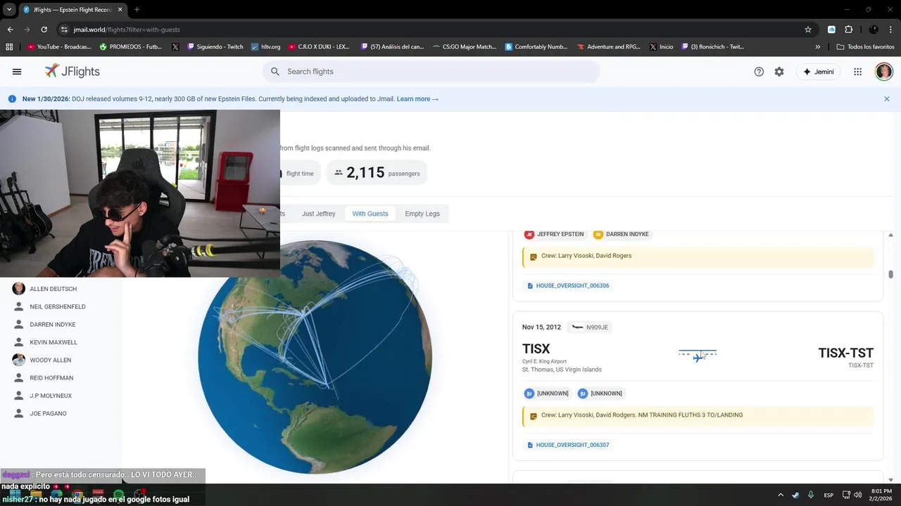This screenshot has width=901, height=506.
Task: Open the browser extensions puzzle icon
Action: pyautogui.click(x=848, y=30)
